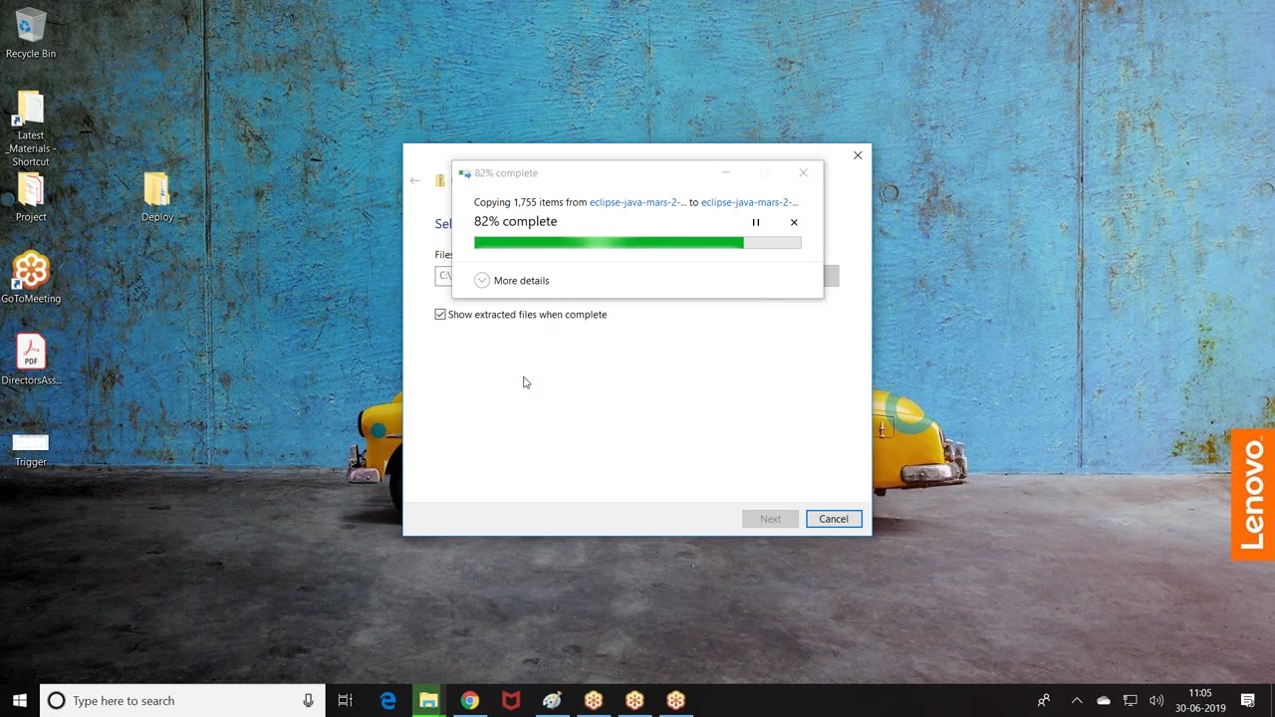Open network status tray icon

1131,701
